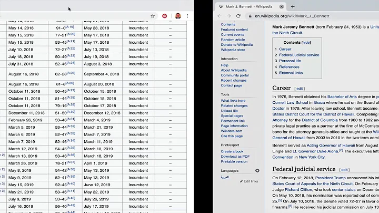Click Create a book link
The width and height of the screenshot is (379, 213).
[x=232, y=151]
